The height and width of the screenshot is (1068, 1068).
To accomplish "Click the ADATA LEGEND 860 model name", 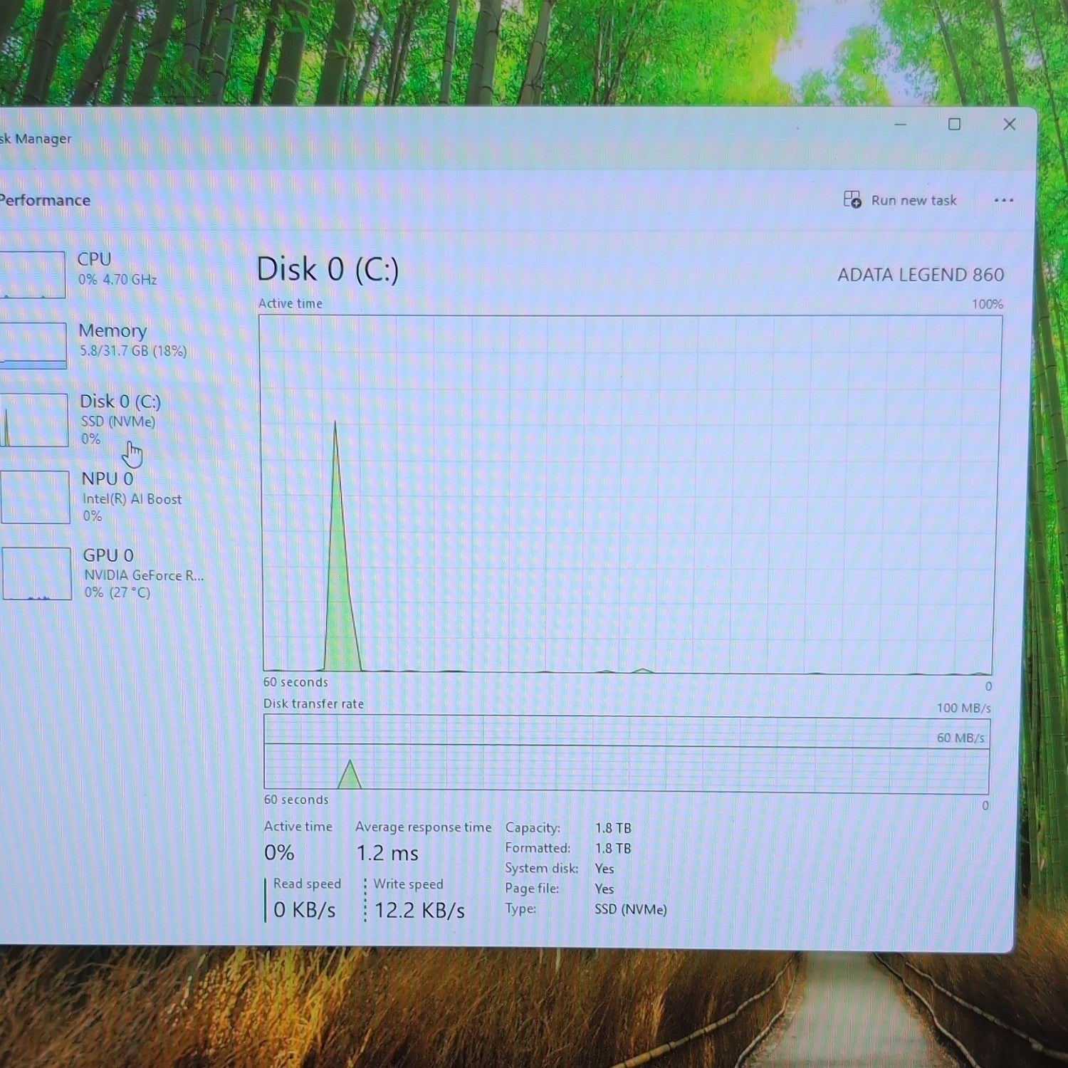I will pyautogui.click(x=921, y=275).
